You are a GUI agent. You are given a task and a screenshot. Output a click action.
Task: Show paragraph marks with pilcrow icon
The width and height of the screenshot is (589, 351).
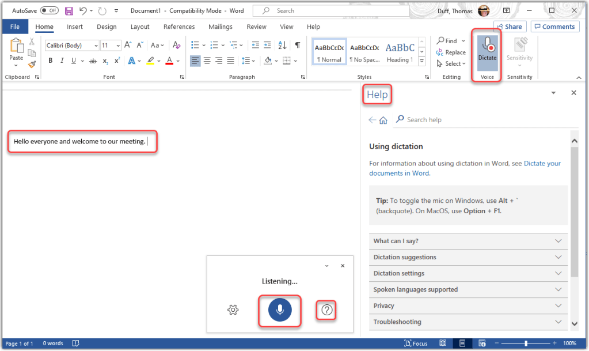pos(297,45)
